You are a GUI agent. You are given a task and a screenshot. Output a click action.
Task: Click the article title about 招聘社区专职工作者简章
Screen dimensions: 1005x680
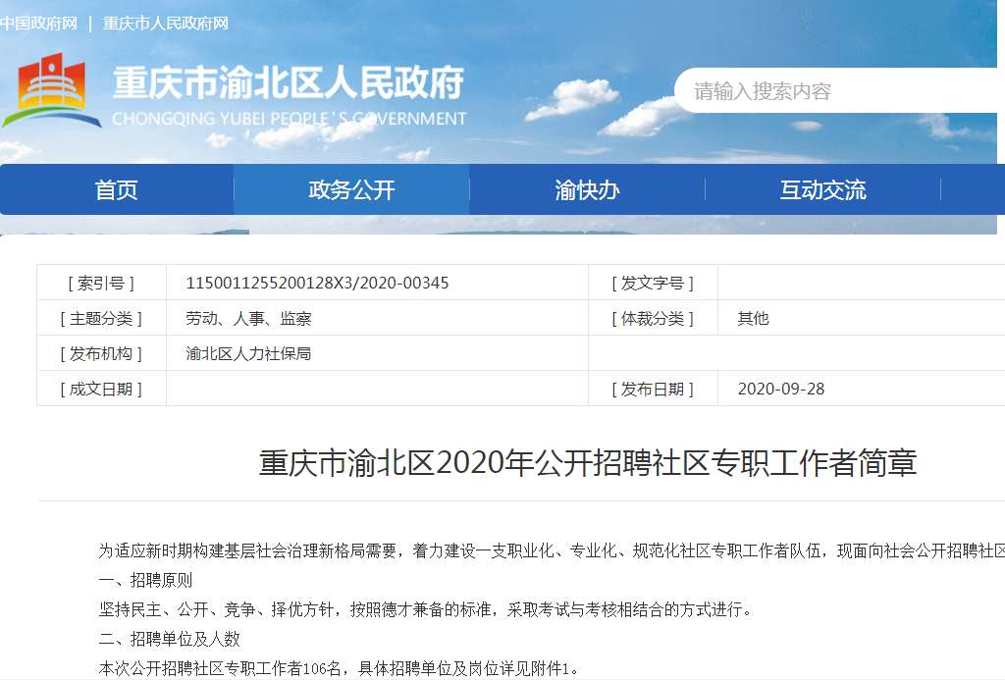(x=587, y=462)
